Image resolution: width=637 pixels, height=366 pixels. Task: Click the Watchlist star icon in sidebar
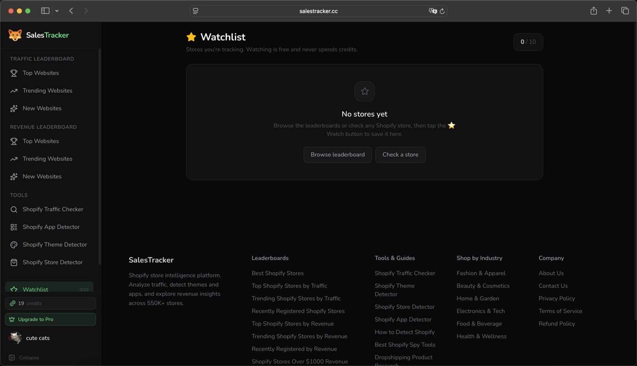tap(14, 289)
